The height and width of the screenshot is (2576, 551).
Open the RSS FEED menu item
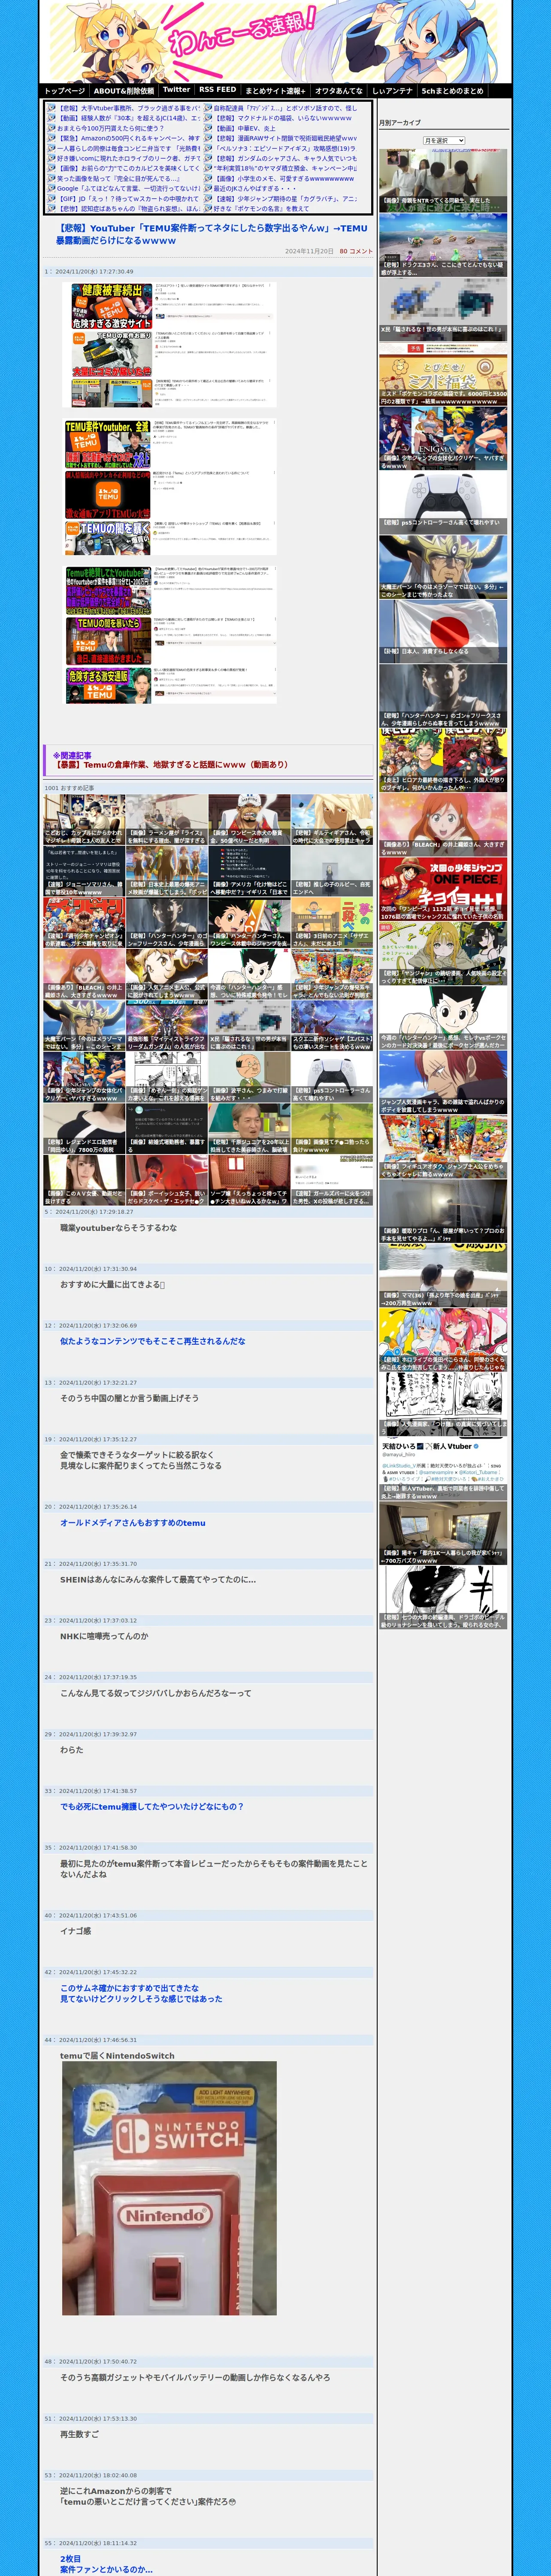point(217,90)
